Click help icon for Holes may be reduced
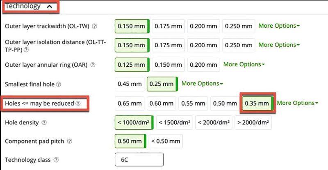This screenshot has height=170, width=328. tap(77, 104)
